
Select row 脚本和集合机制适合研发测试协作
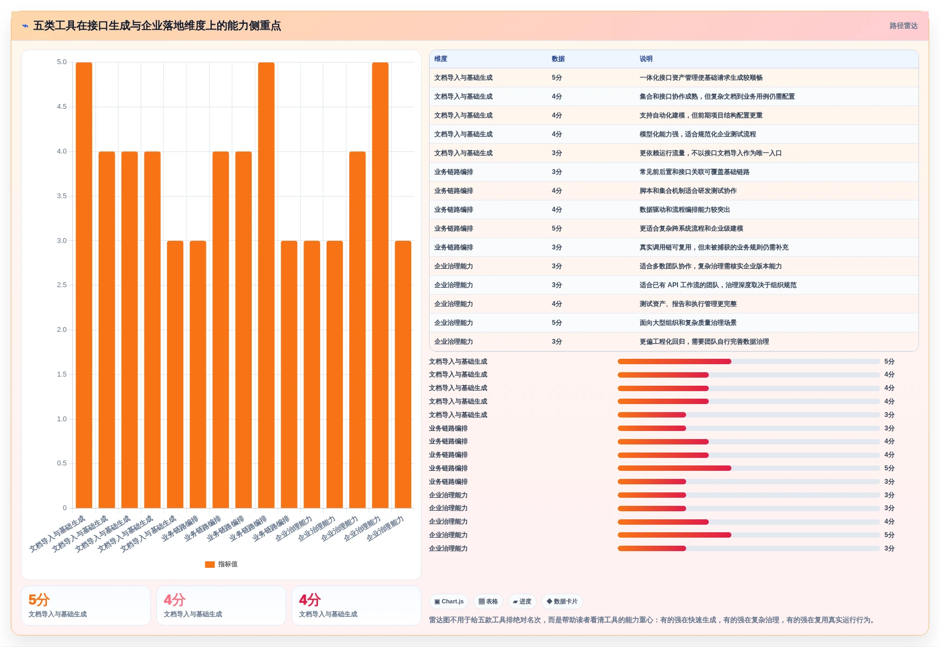coord(674,191)
